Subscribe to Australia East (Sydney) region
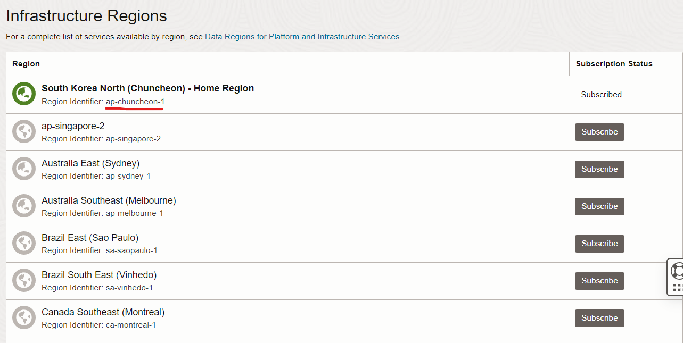Image resolution: width=683 pixels, height=343 pixels. tap(599, 169)
